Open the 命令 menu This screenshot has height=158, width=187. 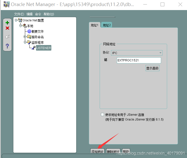[x=38, y=14]
